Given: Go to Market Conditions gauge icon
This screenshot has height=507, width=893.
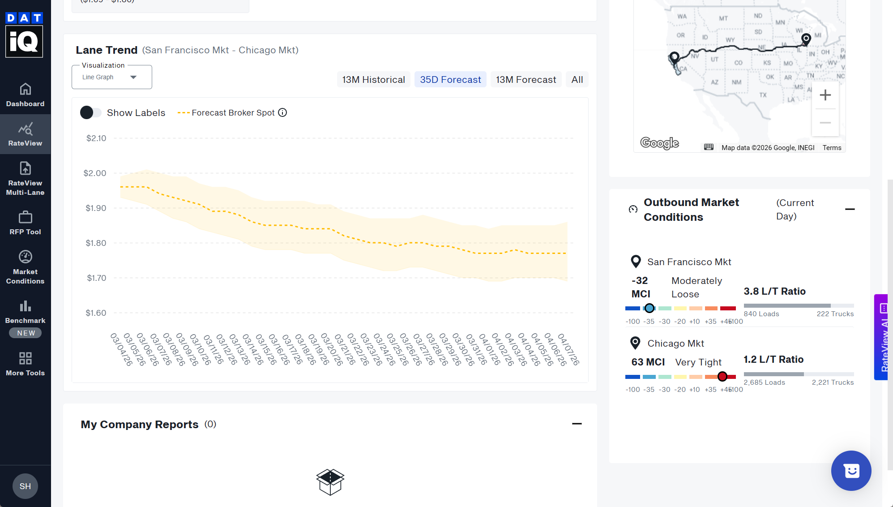Looking at the screenshot, I should pyautogui.click(x=25, y=257).
